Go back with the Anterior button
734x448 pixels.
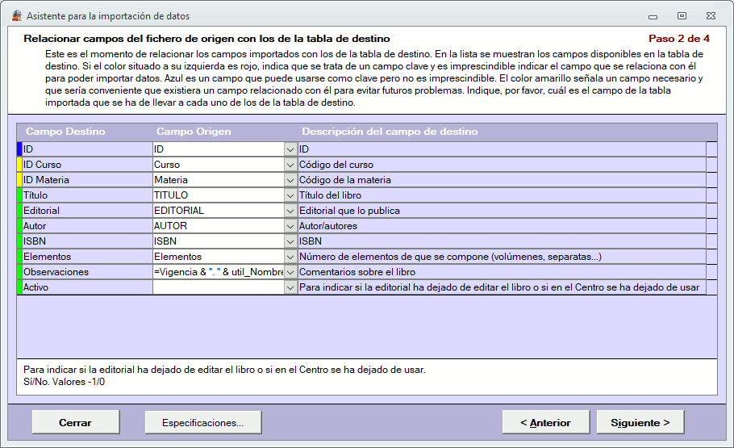(x=546, y=423)
